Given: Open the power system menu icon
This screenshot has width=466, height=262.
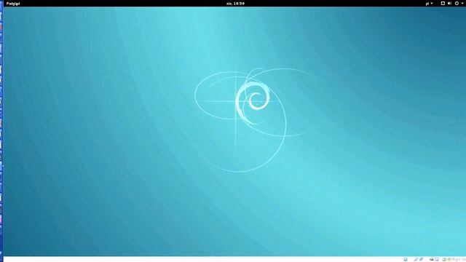Looking at the screenshot, I should 457,3.
